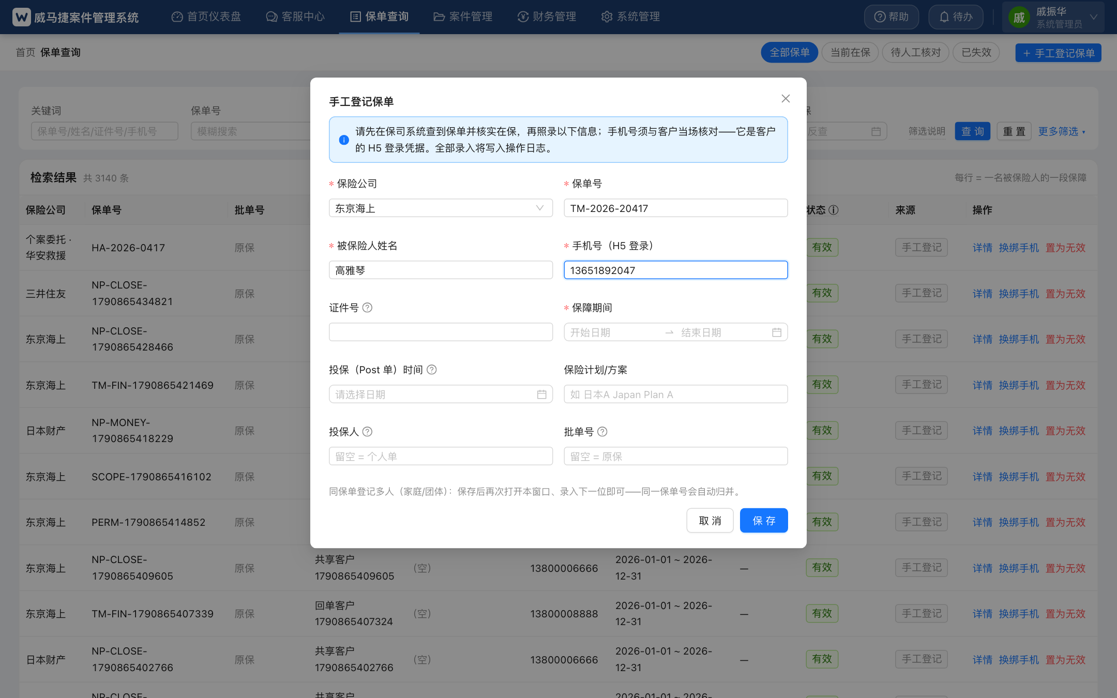Click the empty 证件号 input field
Viewport: 1117px width, 698px height.
441,332
